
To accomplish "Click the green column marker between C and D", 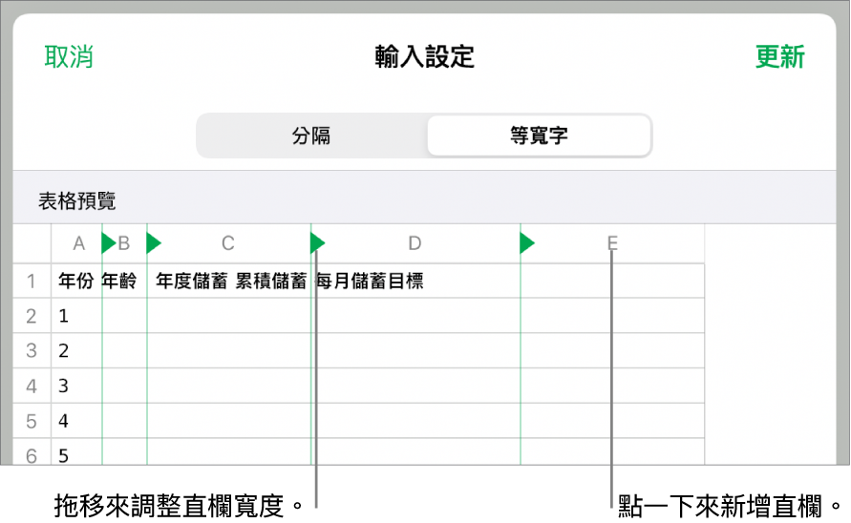I will tap(317, 243).
